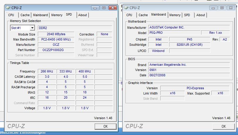Click chipset revision A2 field
This screenshot has width=238, height=135.
(x=225, y=40)
